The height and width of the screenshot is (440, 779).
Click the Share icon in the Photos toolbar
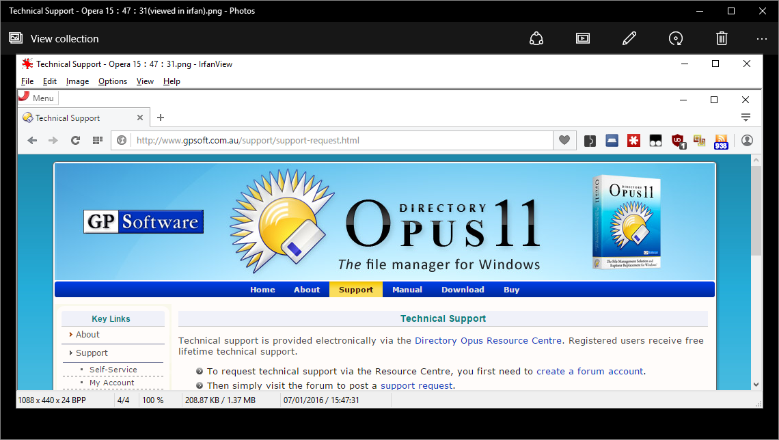tap(536, 38)
